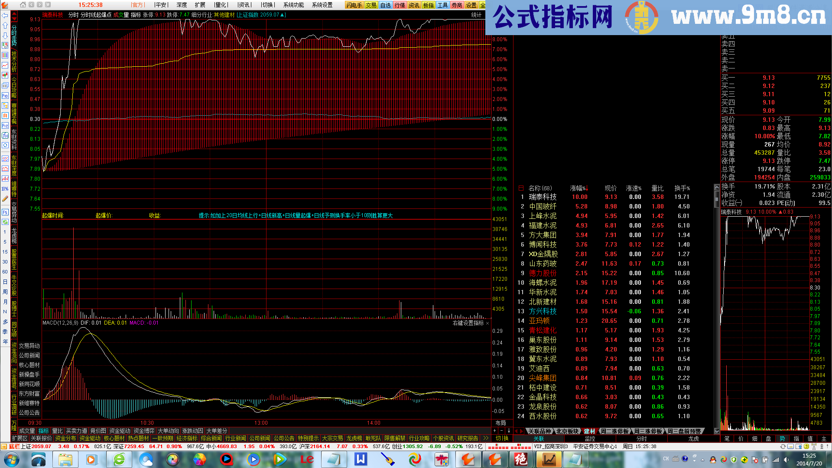Toggle the 闪电手 quick trade button

coord(354,5)
